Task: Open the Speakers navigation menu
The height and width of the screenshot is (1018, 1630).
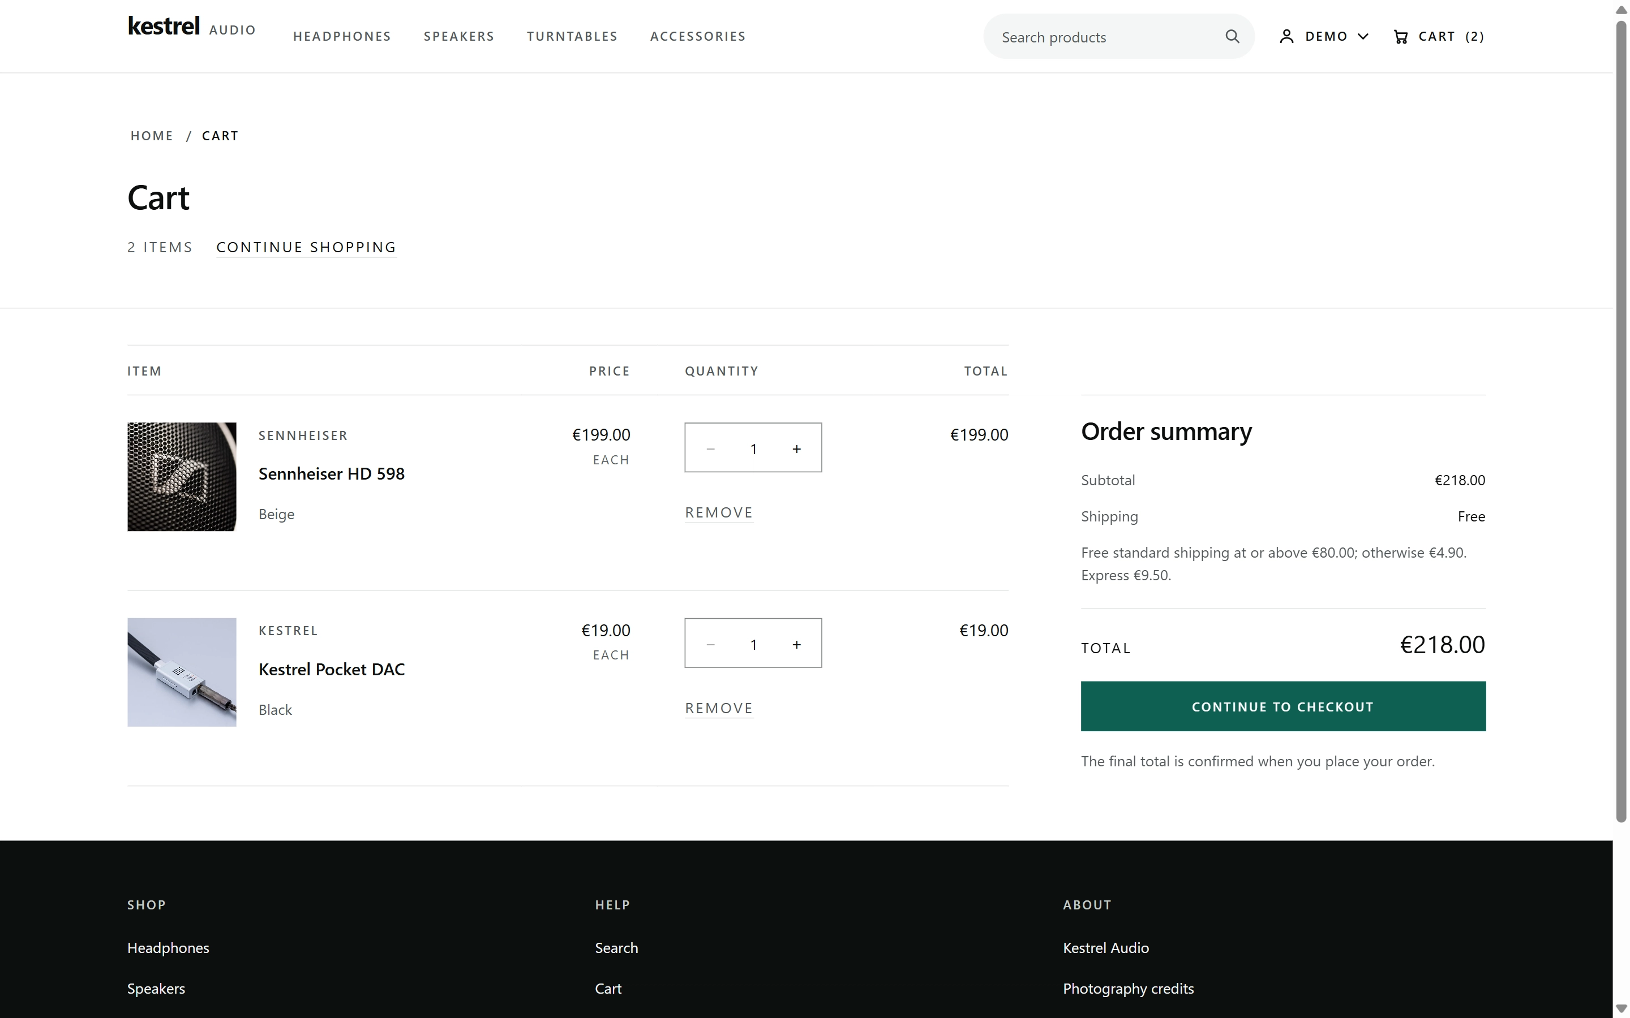Action: [x=458, y=36]
